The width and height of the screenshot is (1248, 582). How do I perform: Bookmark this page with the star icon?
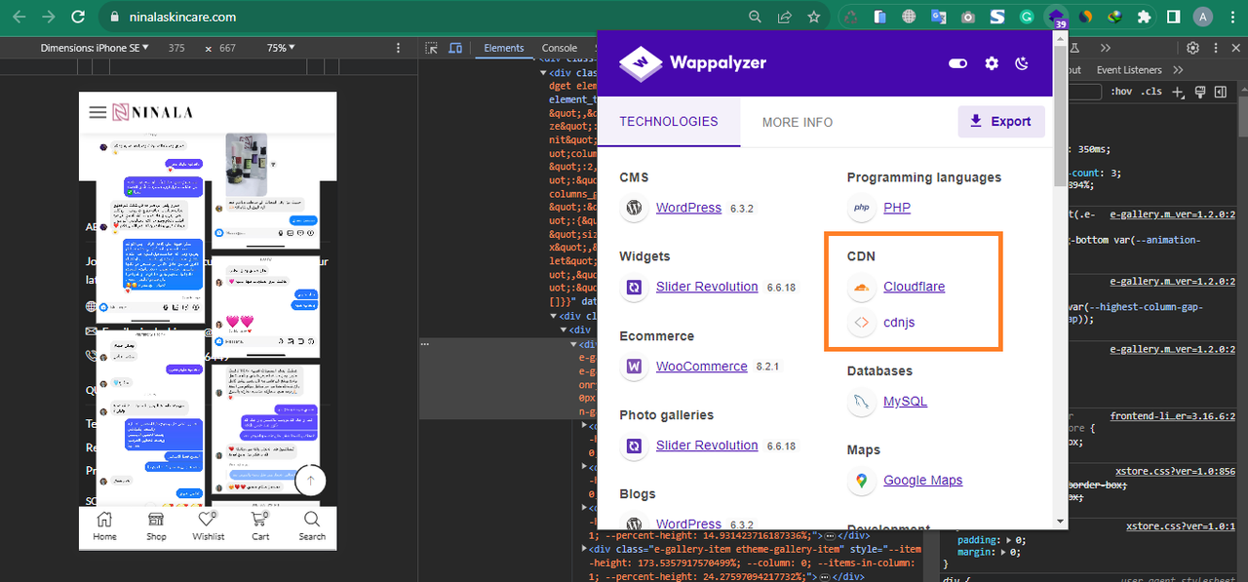(813, 17)
